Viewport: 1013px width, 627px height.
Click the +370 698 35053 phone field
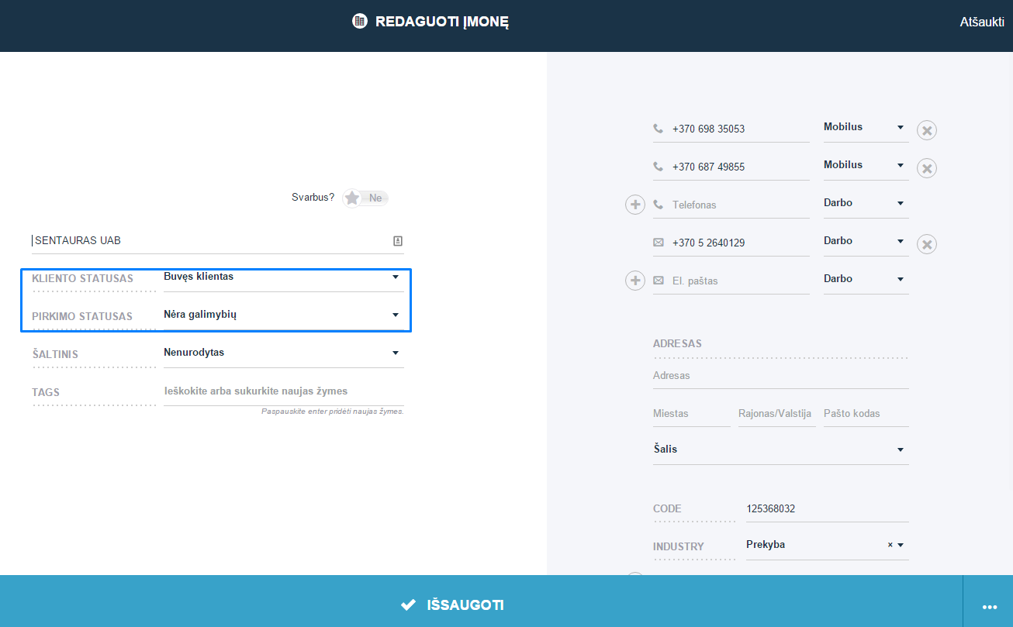pyautogui.click(x=731, y=129)
